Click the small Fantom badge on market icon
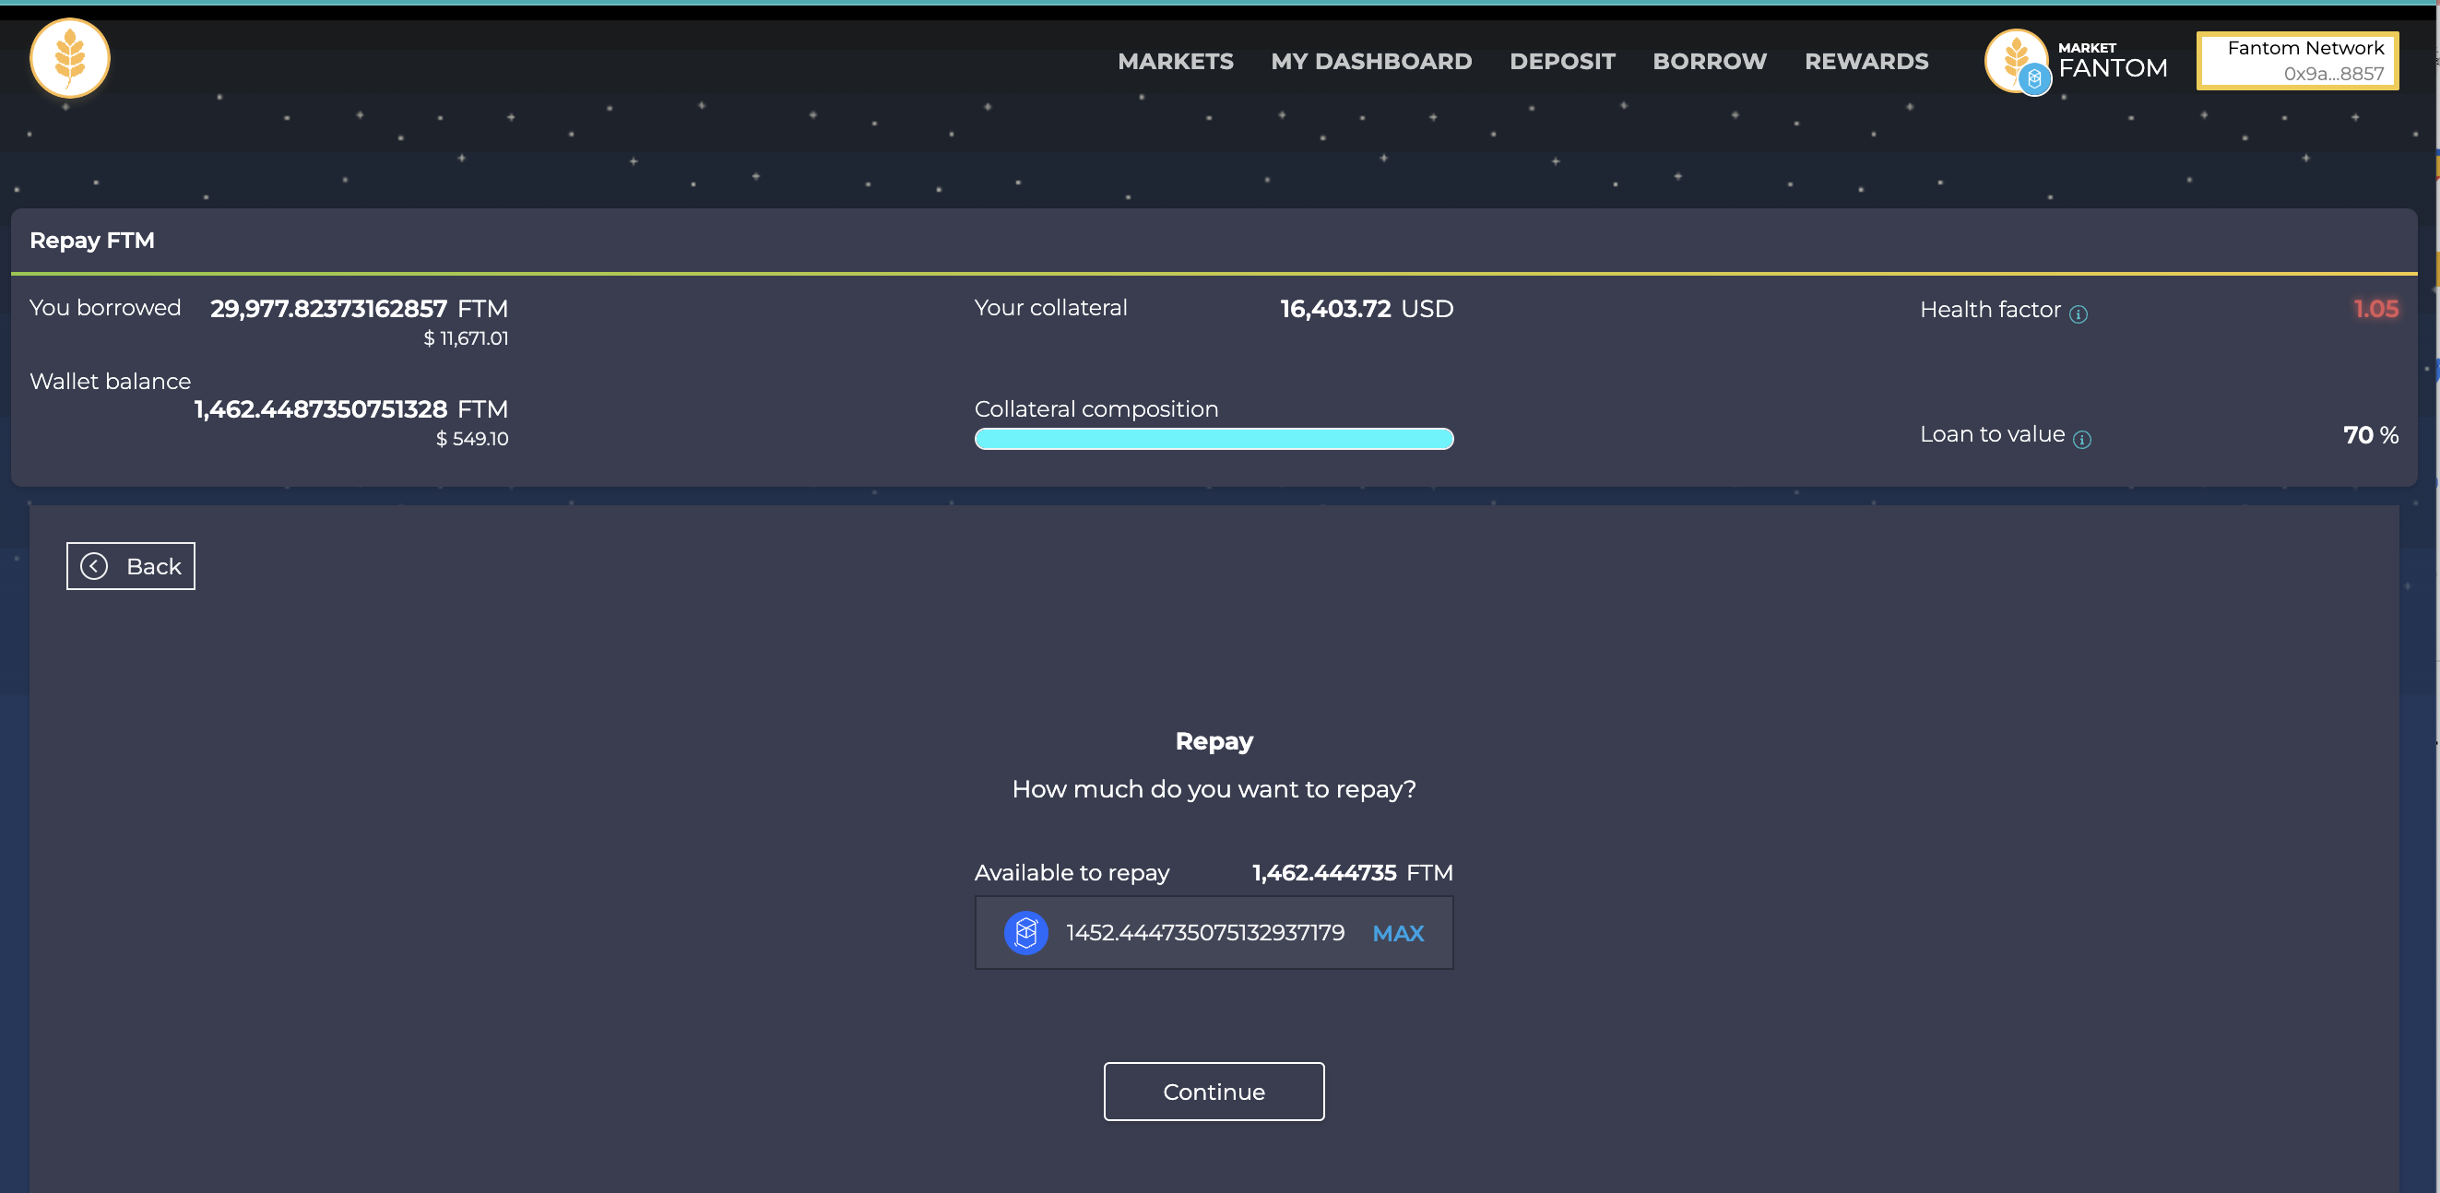Image resolution: width=2440 pixels, height=1193 pixels. (x=2033, y=79)
